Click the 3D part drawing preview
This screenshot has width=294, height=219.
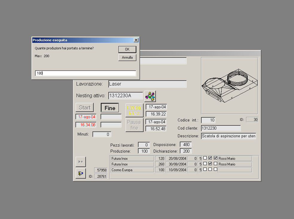(229, 86)
